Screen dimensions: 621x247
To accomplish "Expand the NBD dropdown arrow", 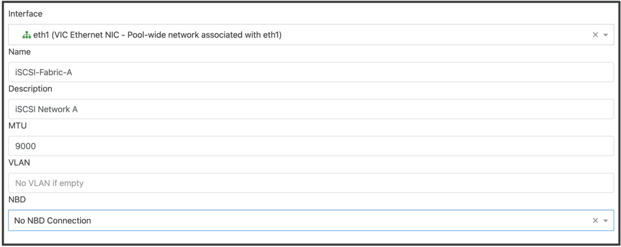I will coord(605,221).
